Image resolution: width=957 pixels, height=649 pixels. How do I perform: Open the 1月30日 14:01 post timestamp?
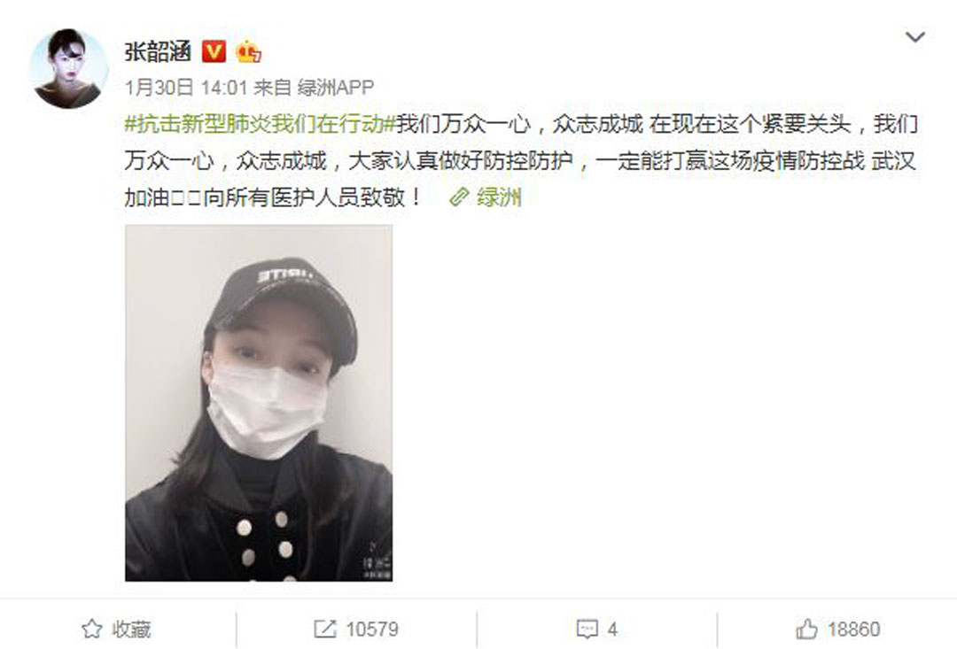click(x=186, y=88)
